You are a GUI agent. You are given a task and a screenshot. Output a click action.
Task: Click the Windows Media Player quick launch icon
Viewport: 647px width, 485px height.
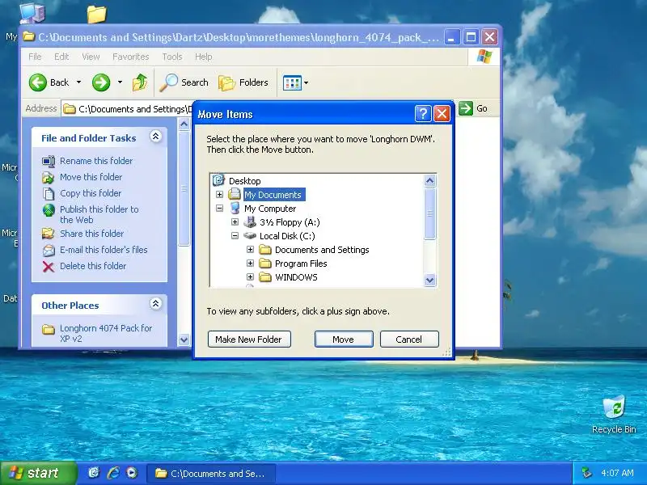tap(132, 473)
